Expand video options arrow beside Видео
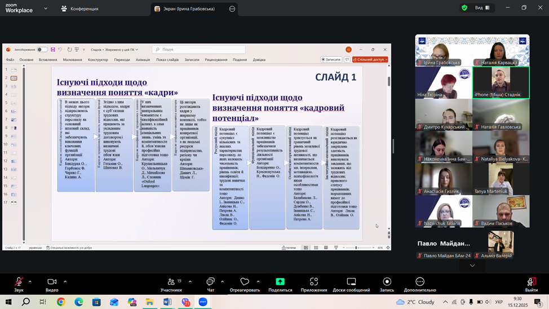 tap(65, 281)
